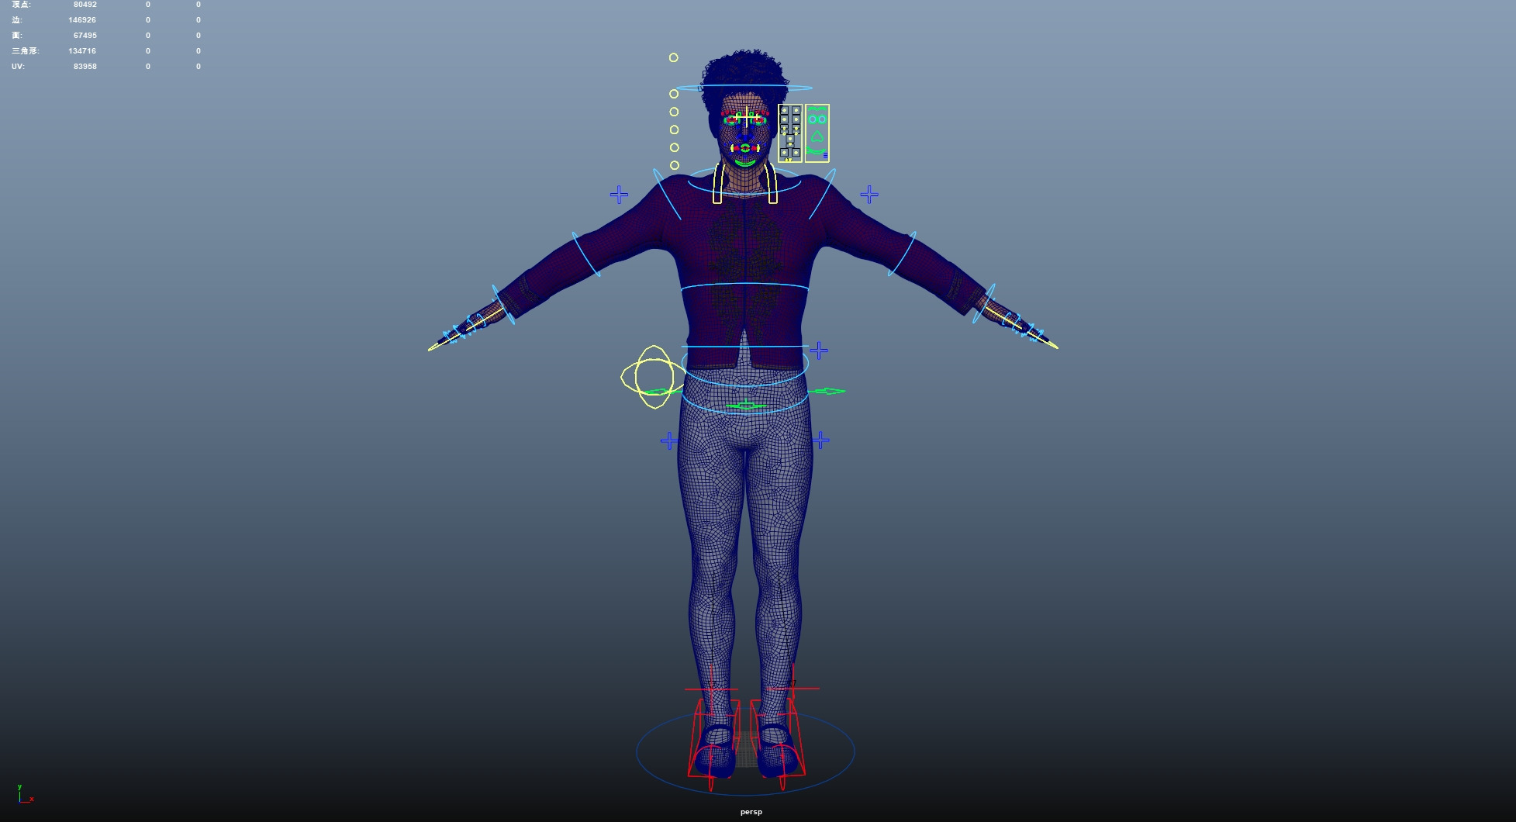1516x822 pixels.
Task: Select the blue plus control at the screen-right thigh
Action: tap(820, 441)
